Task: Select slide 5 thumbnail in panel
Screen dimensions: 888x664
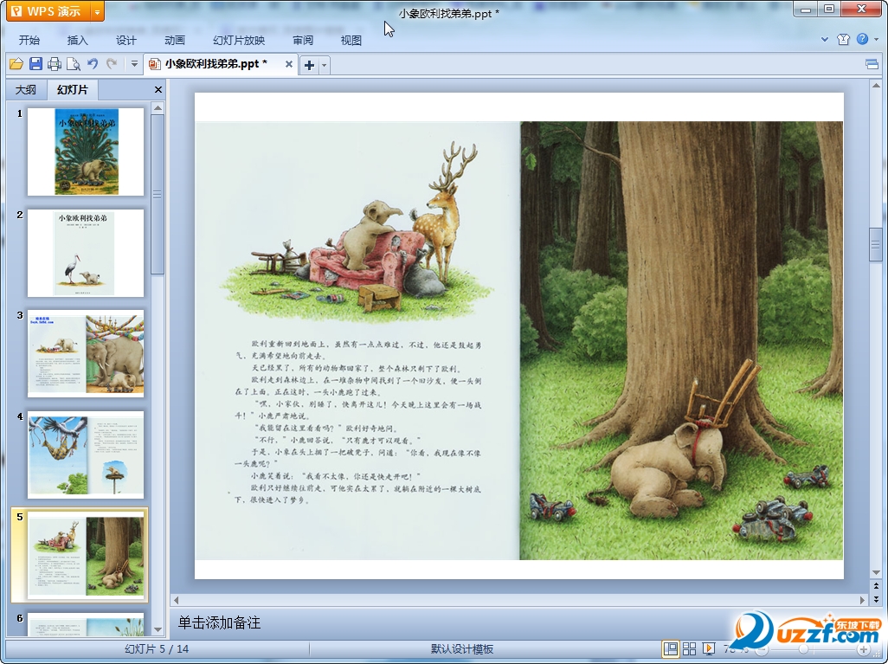Action: click(x=86, y=555)
